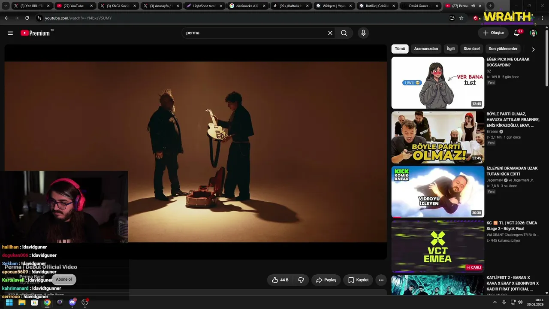Reload the current page
The image size is (549, 309).
pyautogui.click(x=27, y=18)
